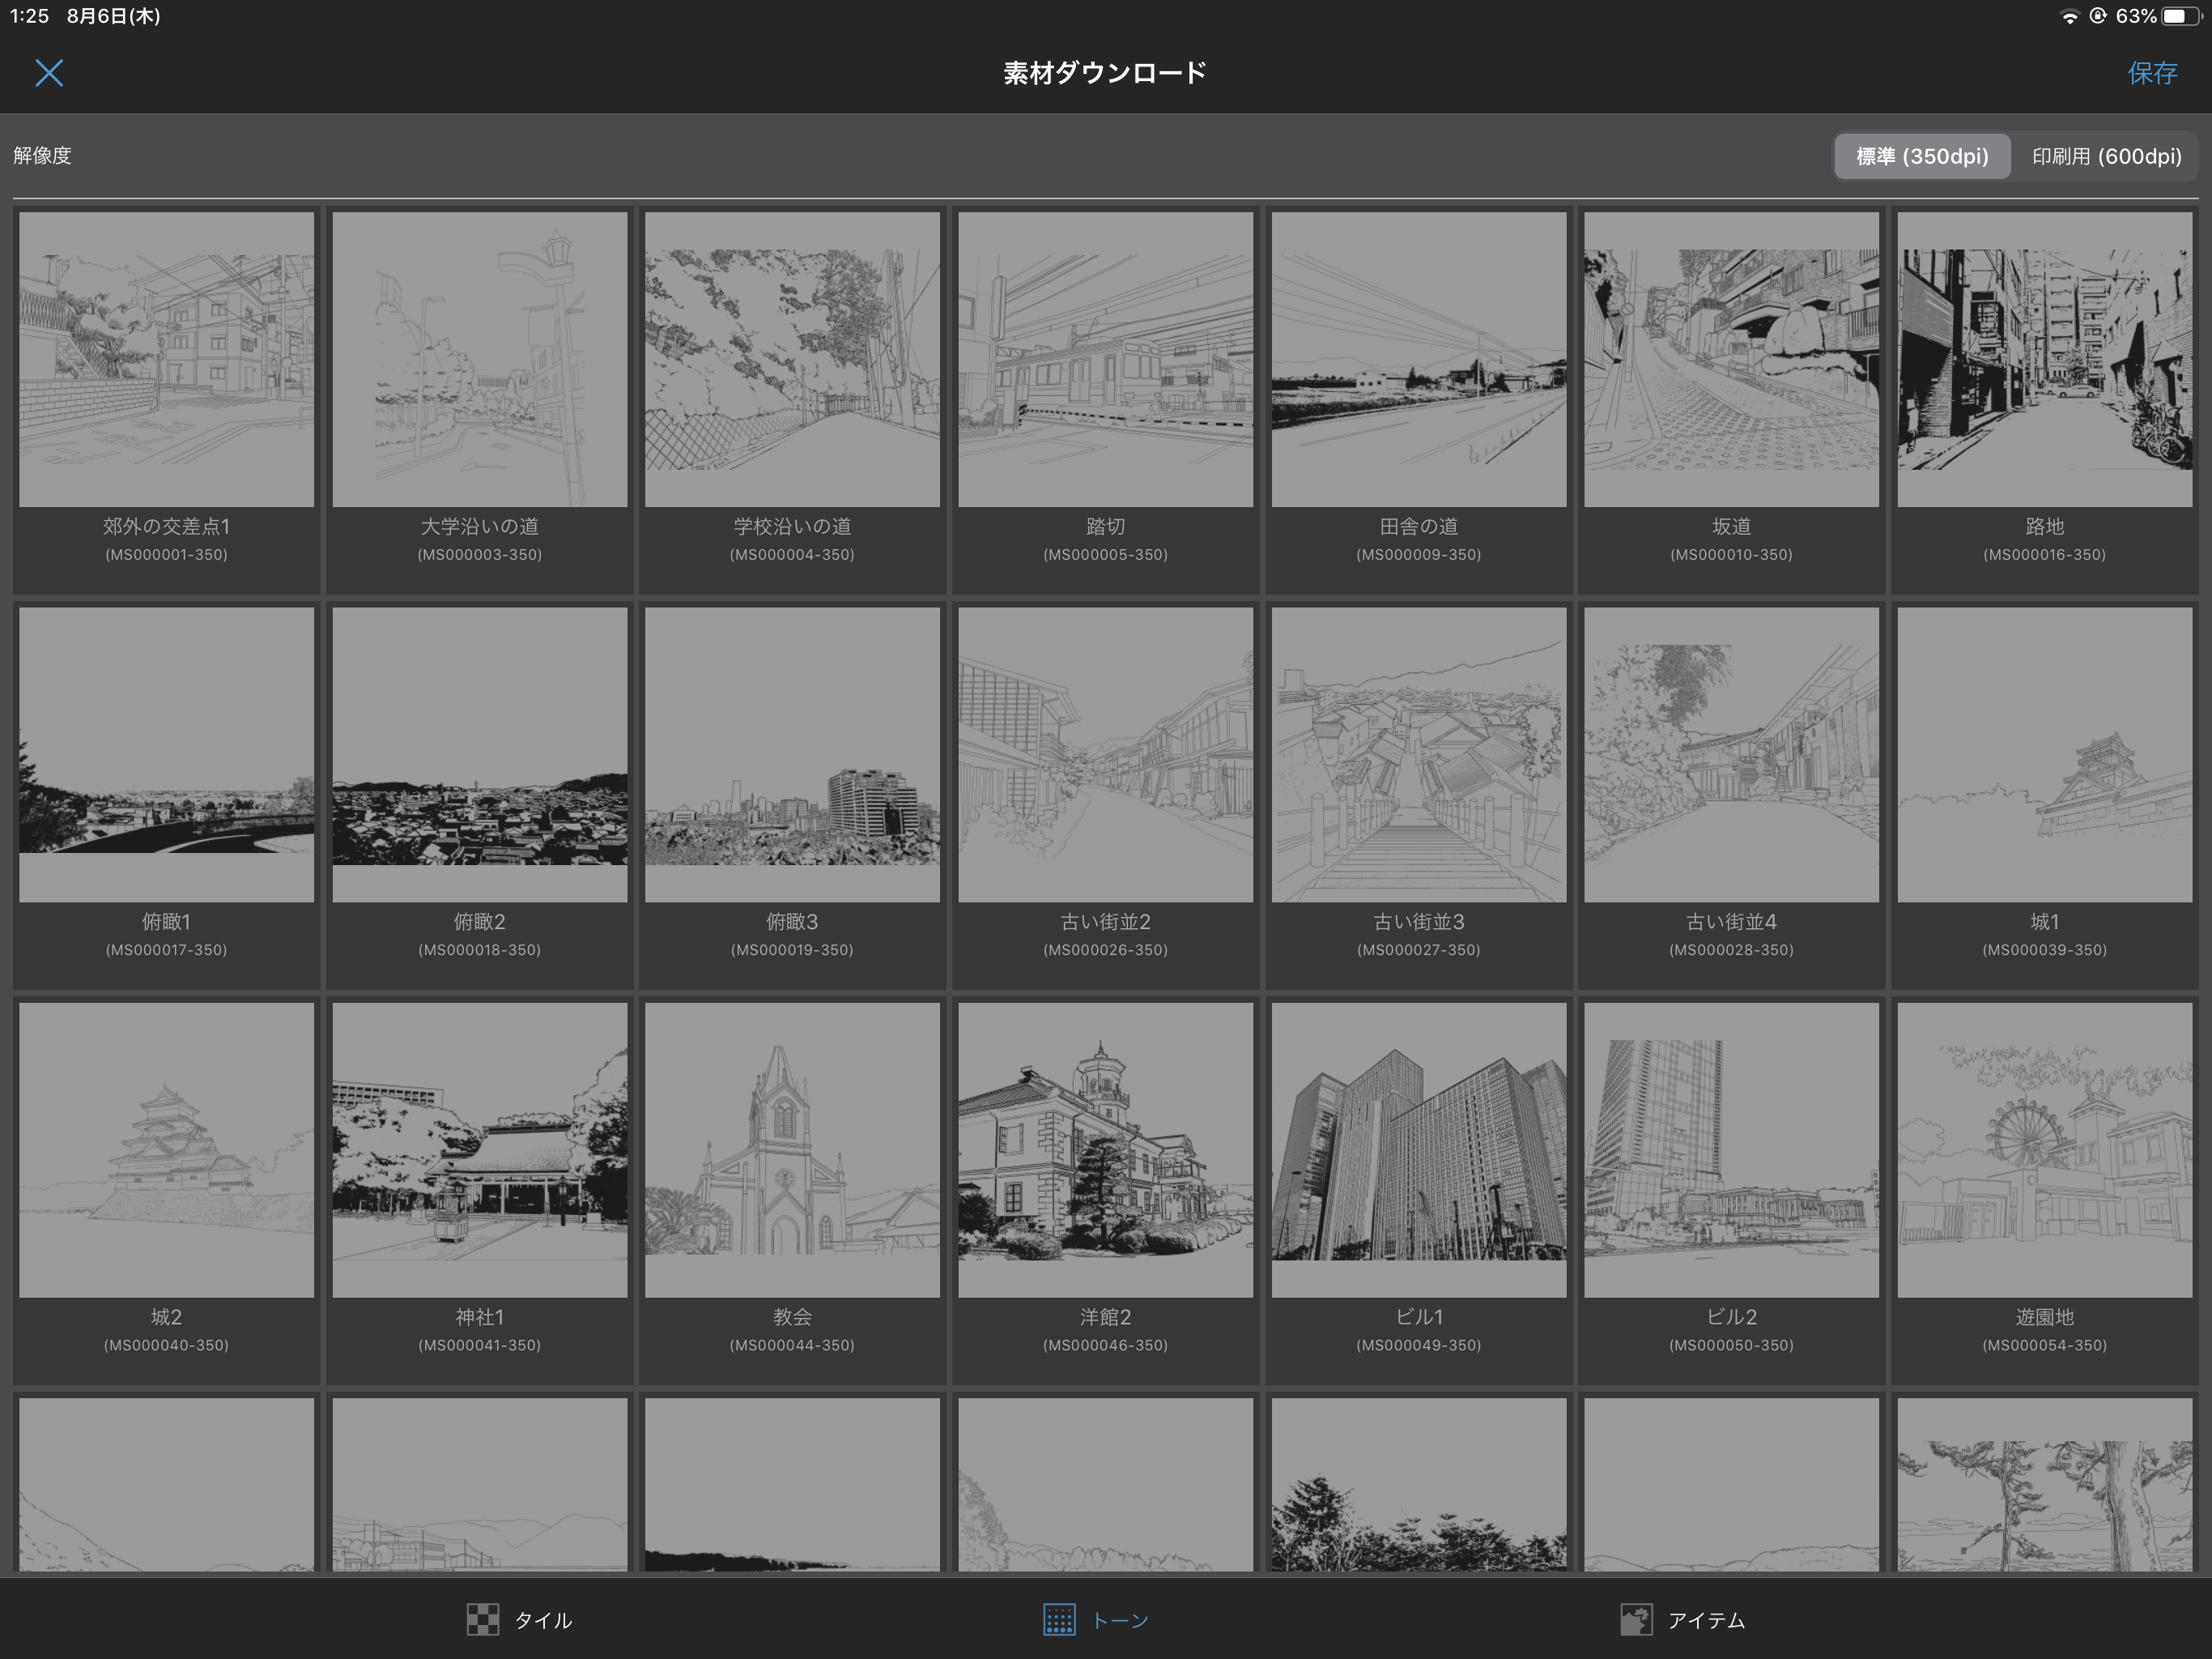Tap the 保存 save button
This screenshot has width=2212, height=1659.
tap(2152, 72)
